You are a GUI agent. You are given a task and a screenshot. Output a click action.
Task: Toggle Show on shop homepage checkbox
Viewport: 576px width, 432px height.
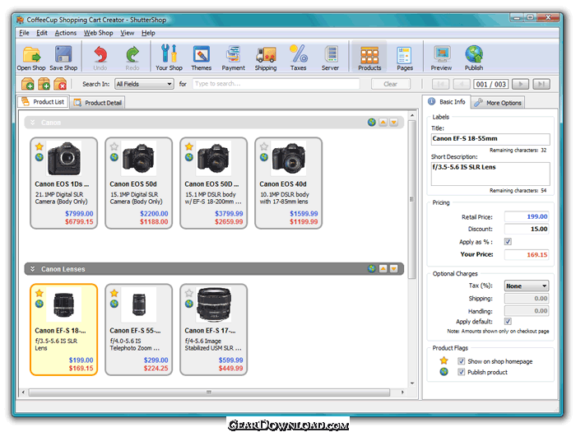(x=462, y=361)
